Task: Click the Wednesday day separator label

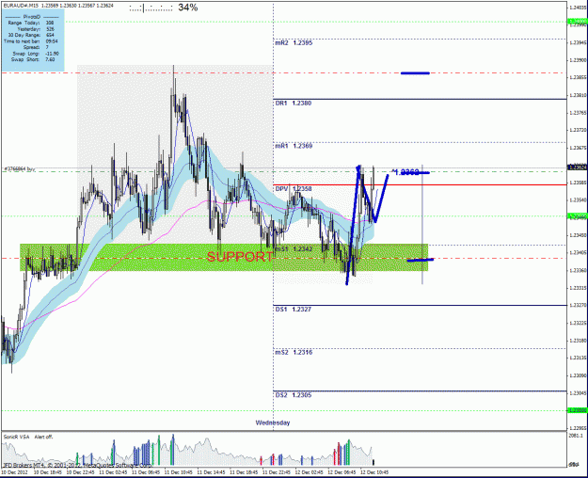Action: (x=273, y=422)
